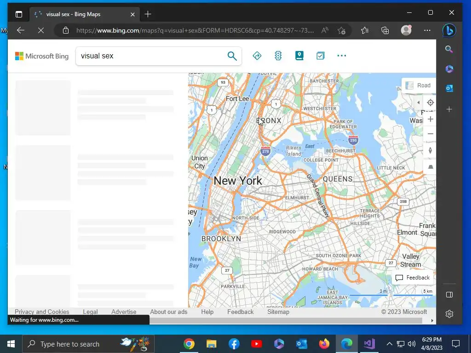Click the QUEENS label on map
Screen dimensions: 471x353
(338, 179)
